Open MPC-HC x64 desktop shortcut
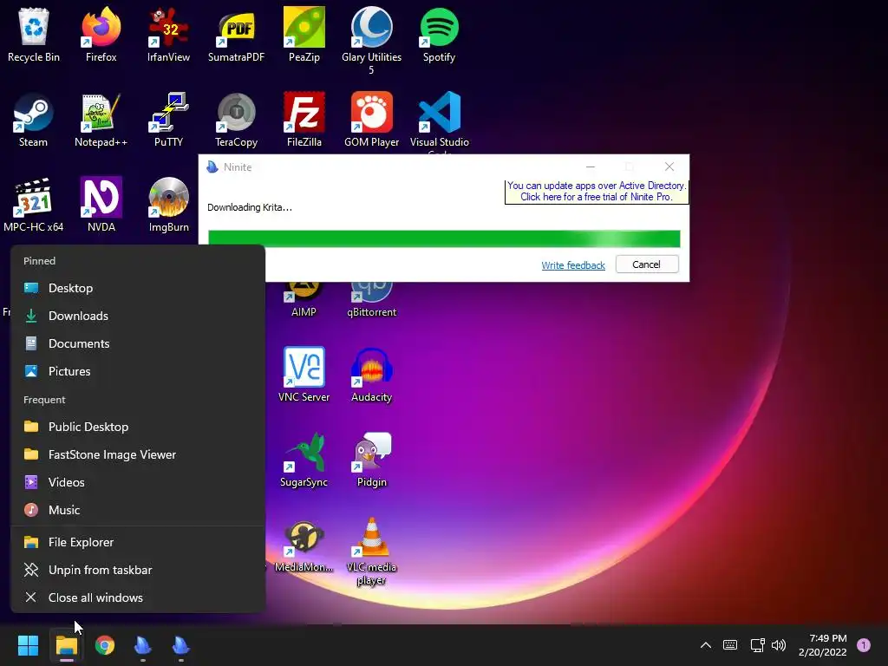This screenshot has height=666, width=888. (x=34, y=205)
